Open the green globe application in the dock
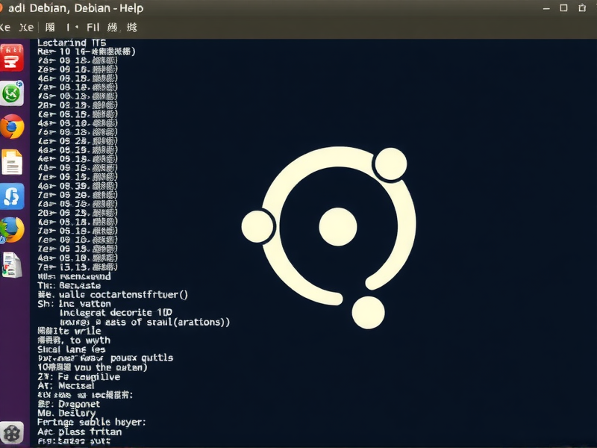This screenshot has height=448, width=597. point(12,94)
